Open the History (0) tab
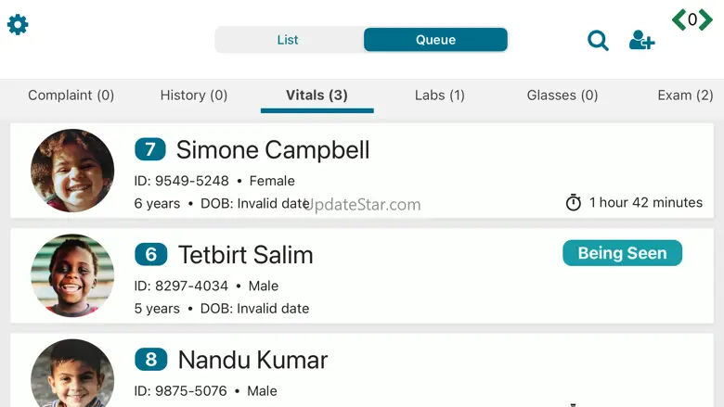The height and width of the screenshot is (407, 724). tap(194, 95)
